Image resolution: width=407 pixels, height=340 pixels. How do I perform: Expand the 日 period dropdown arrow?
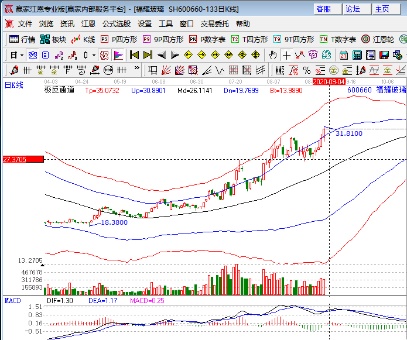point(22,55)
